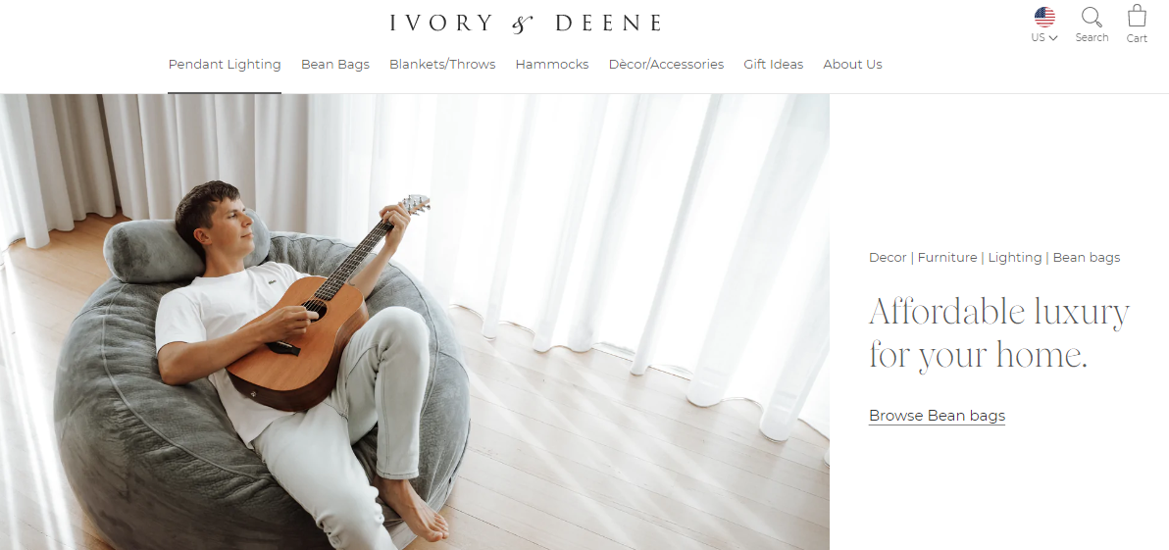Open the Pendant Lighting menu

click(225, 64)
